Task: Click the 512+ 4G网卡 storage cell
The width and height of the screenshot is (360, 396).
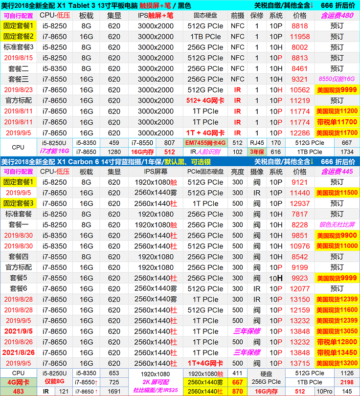Action: click(205, 101)
